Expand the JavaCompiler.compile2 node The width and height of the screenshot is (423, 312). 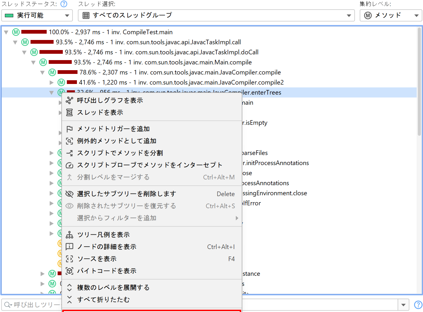pos(52,83)
